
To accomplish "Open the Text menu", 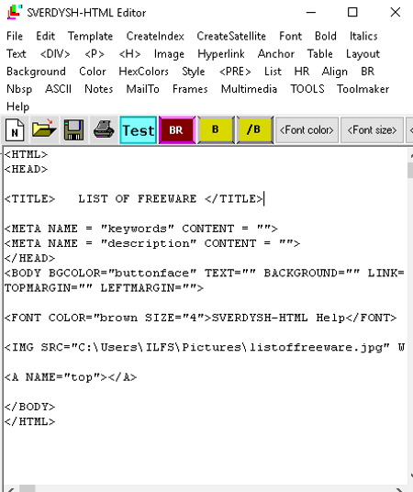I will click(x=17, y=53).
